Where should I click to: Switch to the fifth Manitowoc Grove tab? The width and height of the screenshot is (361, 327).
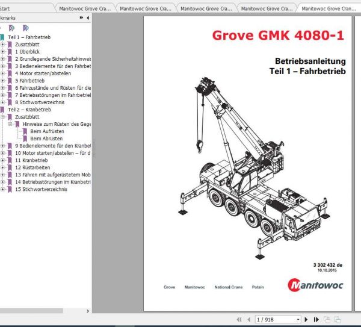click(x=329, y=9)
